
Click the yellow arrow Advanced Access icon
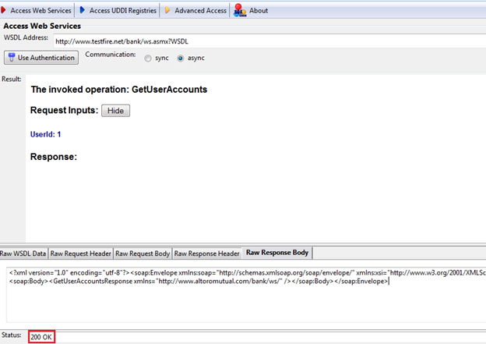point(167,11)
